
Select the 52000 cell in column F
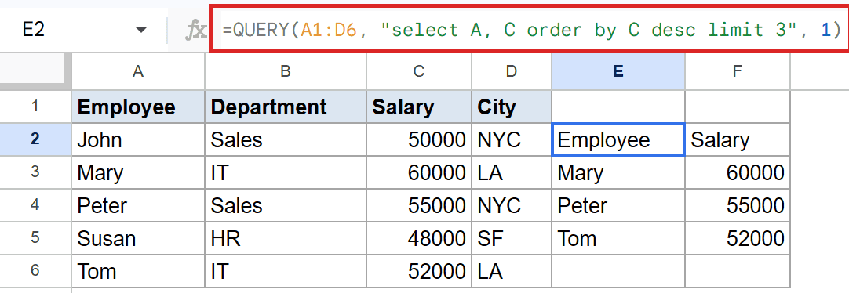(x=737, y=238)
